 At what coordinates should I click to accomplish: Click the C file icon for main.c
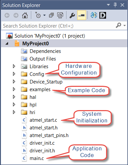click(x=24, y=158)
